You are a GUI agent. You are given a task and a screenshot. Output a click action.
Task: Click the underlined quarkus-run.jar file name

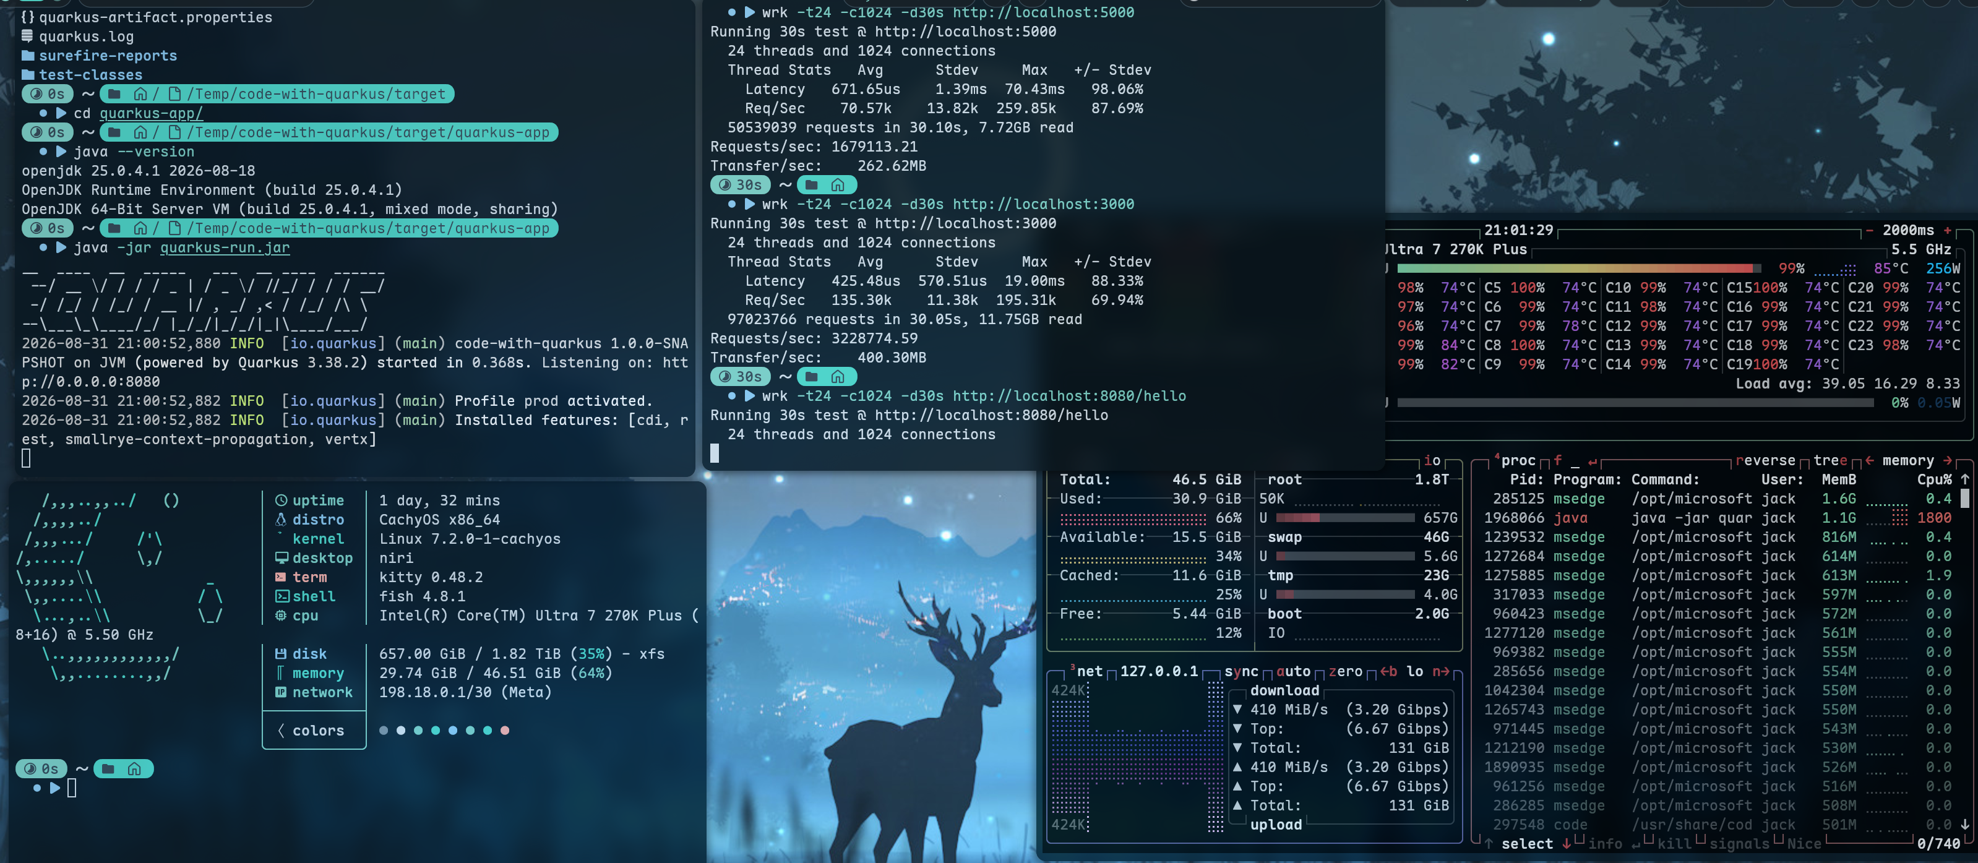pos(225,247)
